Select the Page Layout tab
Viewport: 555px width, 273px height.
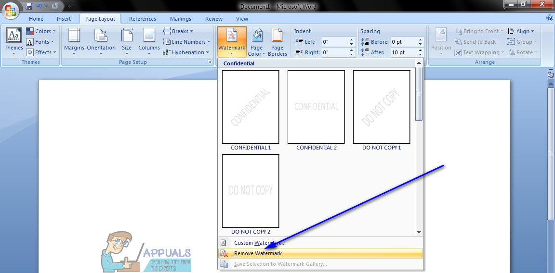click(100, 19)
